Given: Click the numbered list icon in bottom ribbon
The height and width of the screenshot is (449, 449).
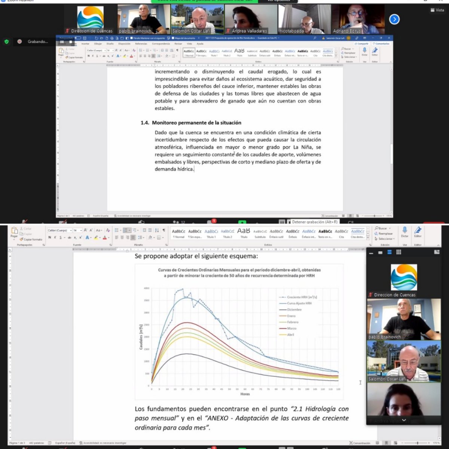Looking at the screenshot, I should [125, 230].
